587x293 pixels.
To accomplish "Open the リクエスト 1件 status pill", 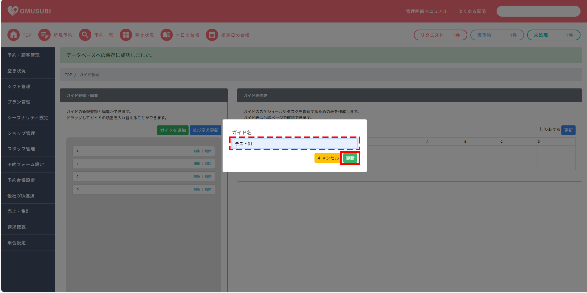I will [440, 35].
